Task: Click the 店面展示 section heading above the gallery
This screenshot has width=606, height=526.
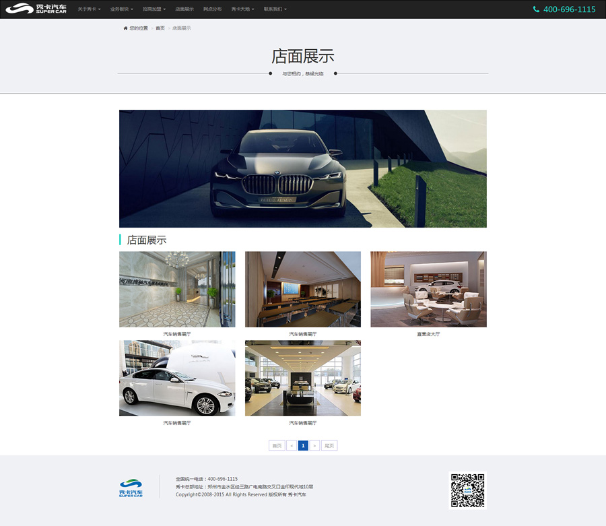Action: pos(147,240)
